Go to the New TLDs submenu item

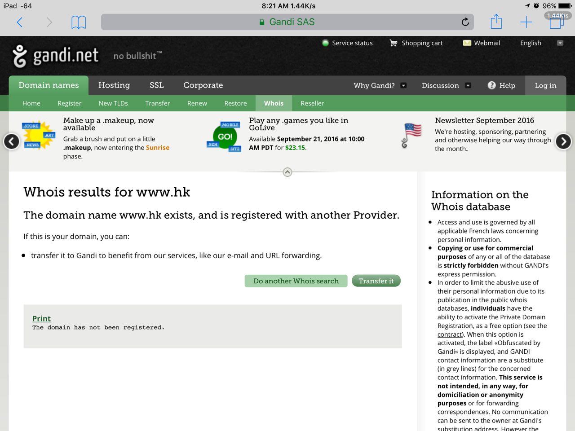click(113, 103)
